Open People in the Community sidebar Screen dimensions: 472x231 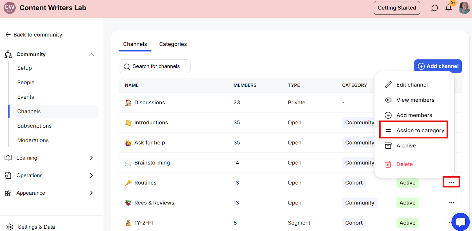pyautogui.click(x=26, y=82)
